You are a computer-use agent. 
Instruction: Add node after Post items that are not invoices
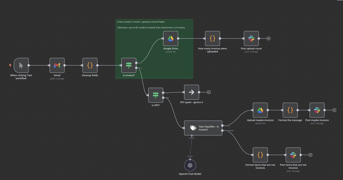[310, 155]
